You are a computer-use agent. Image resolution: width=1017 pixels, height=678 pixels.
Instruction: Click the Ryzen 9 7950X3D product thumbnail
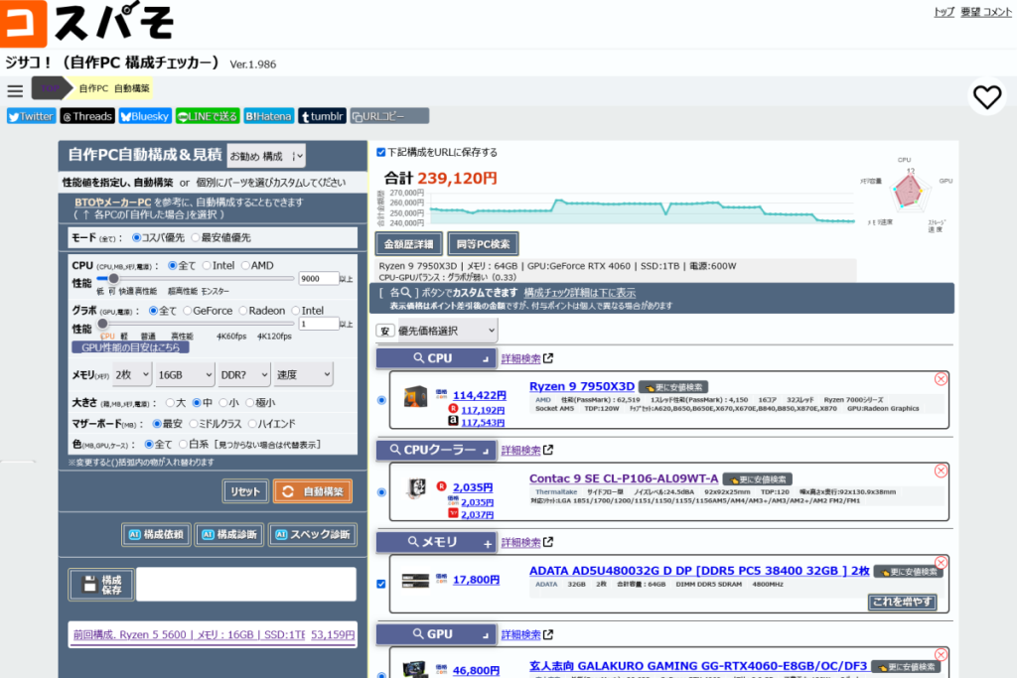415,396
